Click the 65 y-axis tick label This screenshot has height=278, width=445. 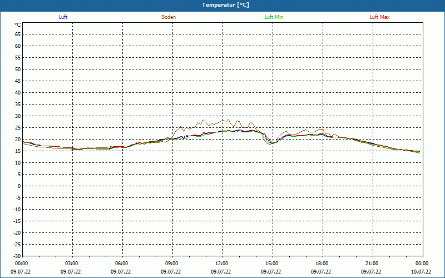point(18,34)
